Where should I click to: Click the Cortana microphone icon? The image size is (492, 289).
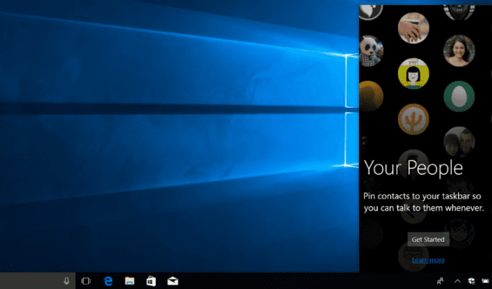[66, 281]
